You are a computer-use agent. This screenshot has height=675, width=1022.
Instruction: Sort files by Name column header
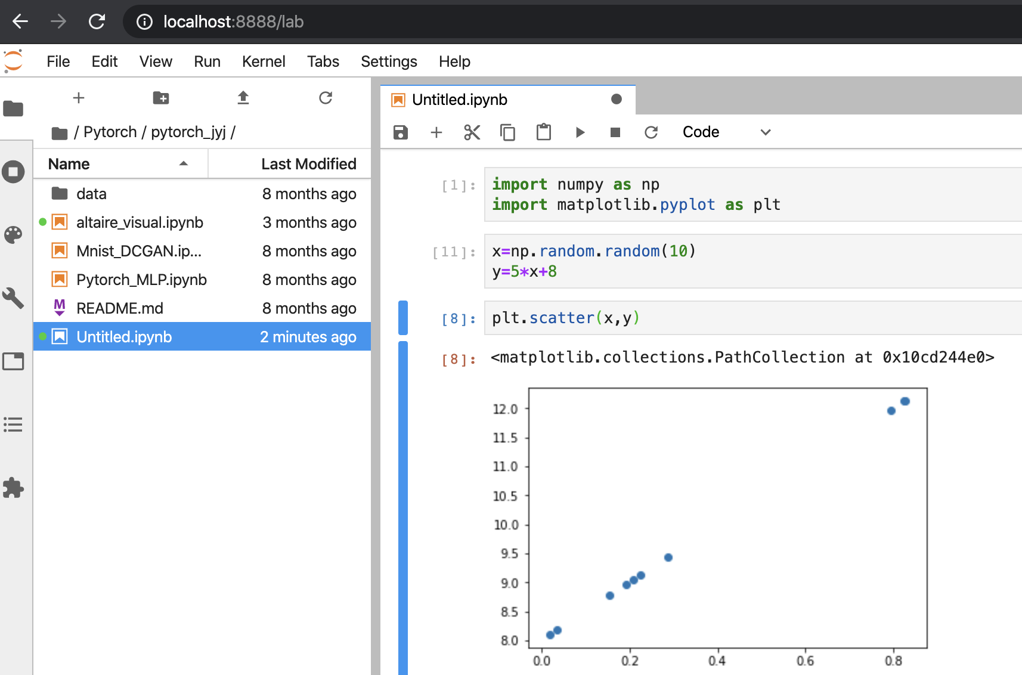click(x=69, y=164)
